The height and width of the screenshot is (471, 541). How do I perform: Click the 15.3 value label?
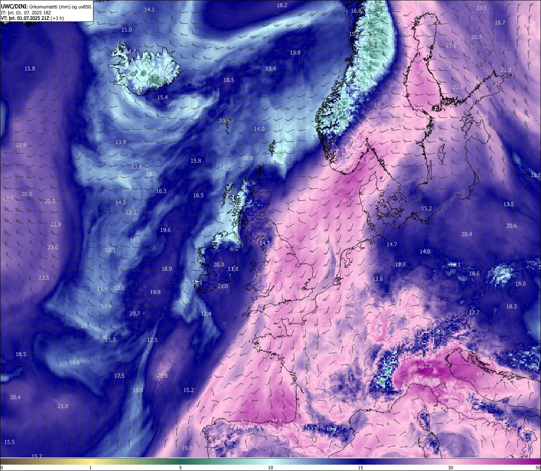110,340
